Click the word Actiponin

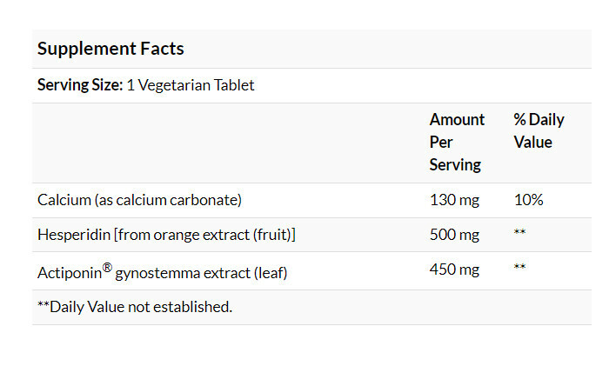70,272
